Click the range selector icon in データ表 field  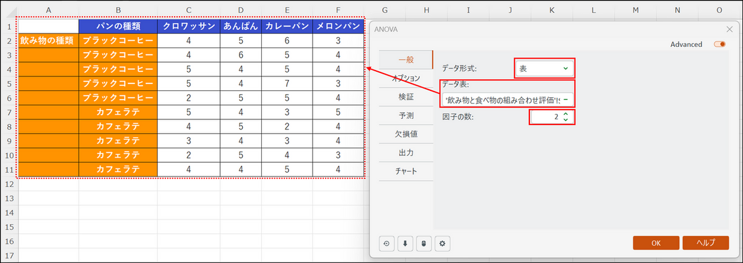coord(566,100)
